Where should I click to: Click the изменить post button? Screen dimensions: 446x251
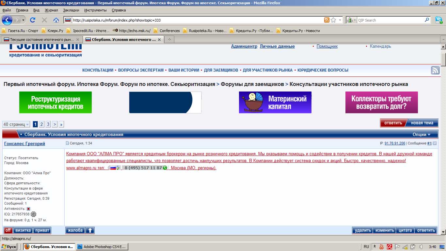385,230
